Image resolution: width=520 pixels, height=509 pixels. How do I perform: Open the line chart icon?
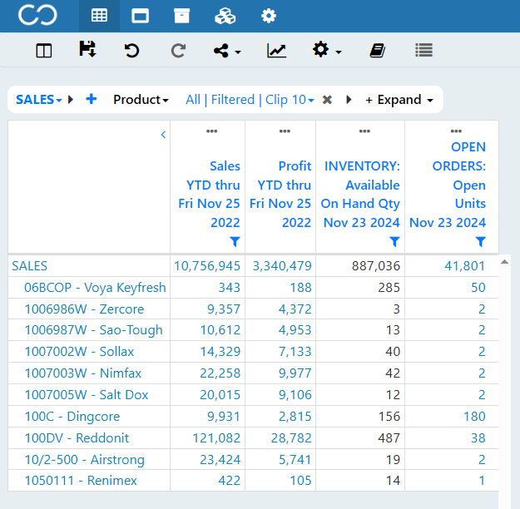(276, 51)
